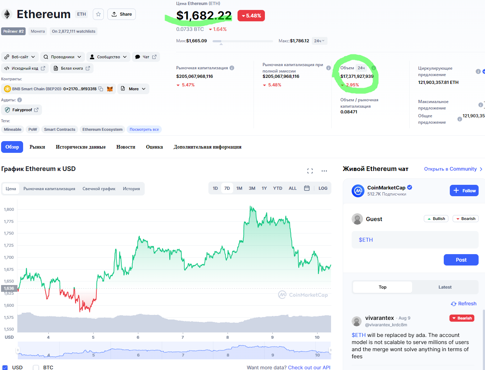Expand the Проводники explorers dropdown
This screenshot has width=485, height=370.
tap(63, 57)
